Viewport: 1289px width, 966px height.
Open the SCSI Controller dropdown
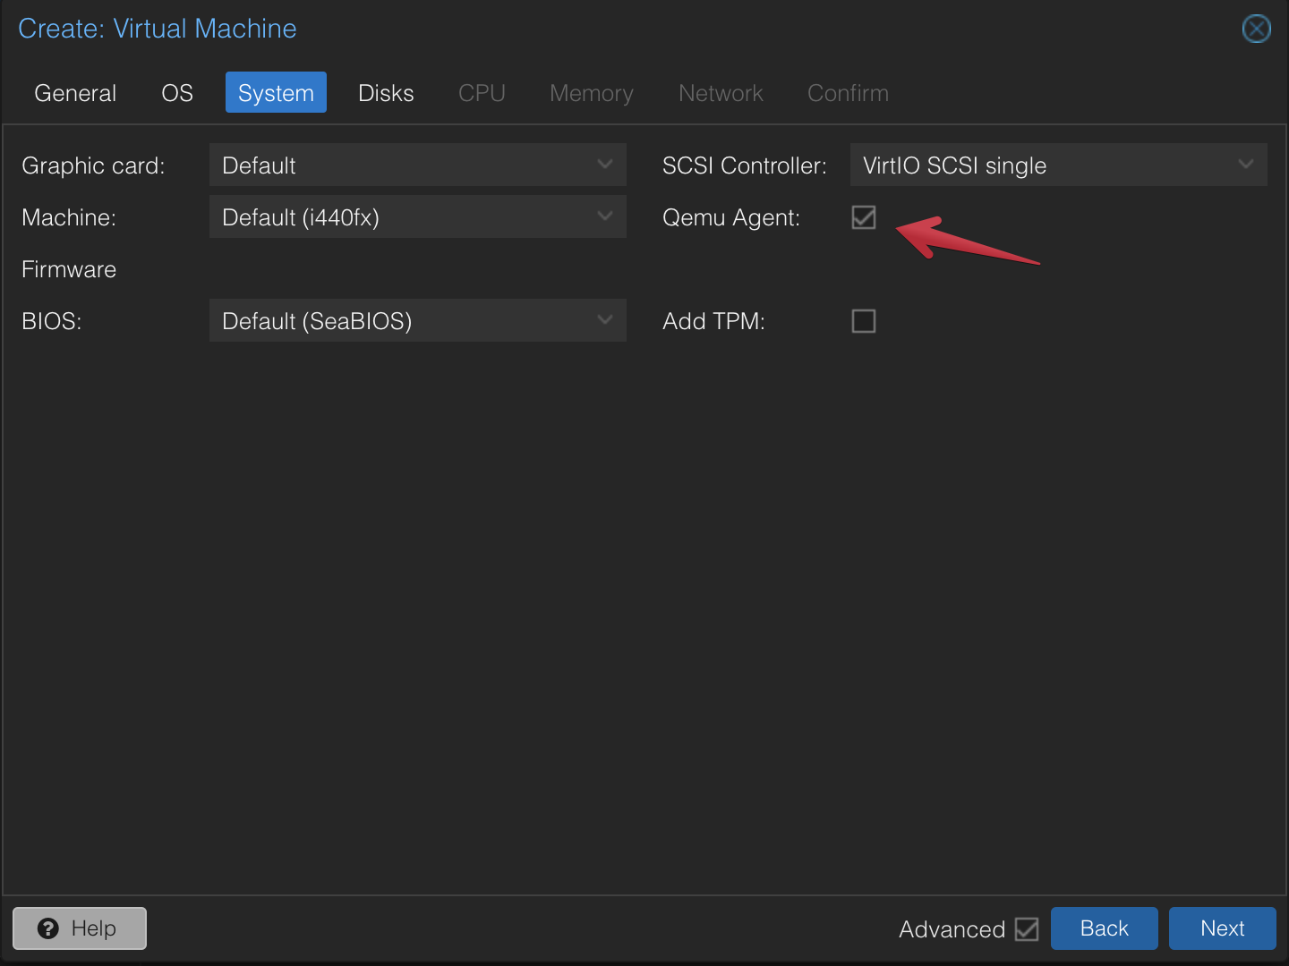tap(1059, 165)
